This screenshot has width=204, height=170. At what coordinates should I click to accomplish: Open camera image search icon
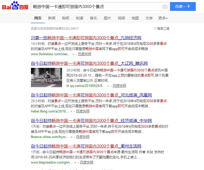tap(165, 6)
